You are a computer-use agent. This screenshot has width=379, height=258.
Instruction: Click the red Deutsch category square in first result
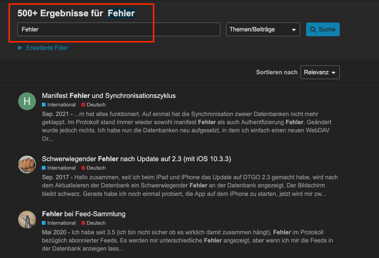click(x=83, y=105)
